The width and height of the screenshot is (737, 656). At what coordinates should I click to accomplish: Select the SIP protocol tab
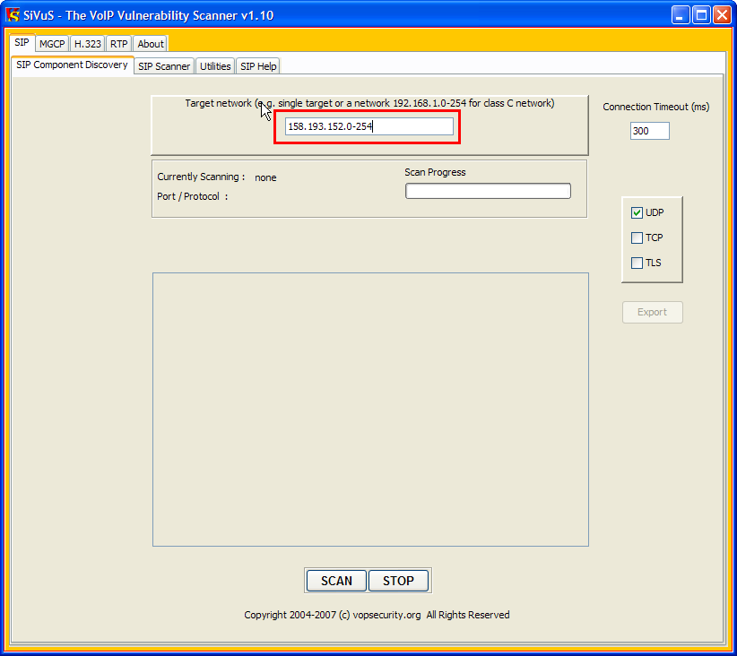[x=22, y=42]
